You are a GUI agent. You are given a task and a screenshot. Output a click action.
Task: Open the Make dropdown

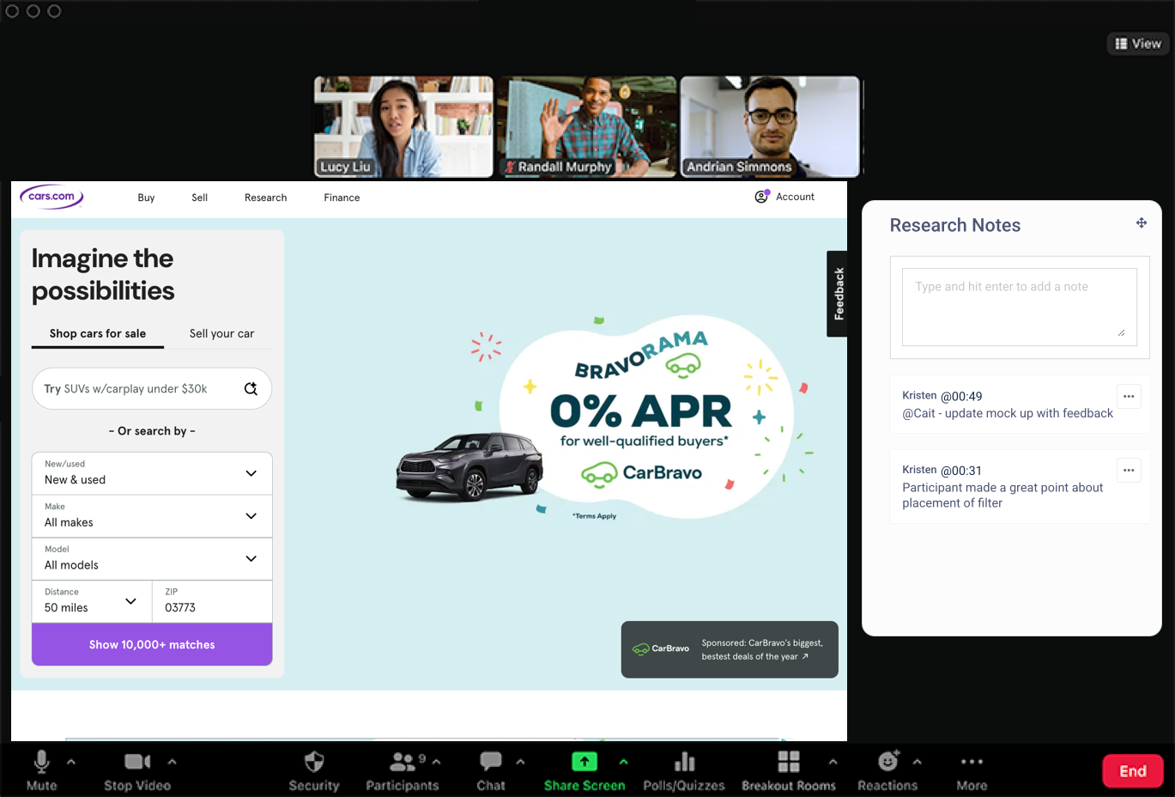click(x=152, y=516)
